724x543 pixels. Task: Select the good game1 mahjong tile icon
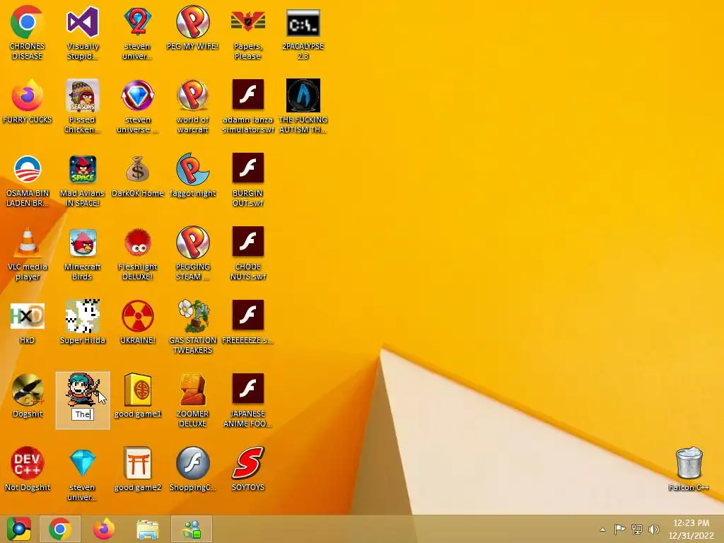[138, 390]
